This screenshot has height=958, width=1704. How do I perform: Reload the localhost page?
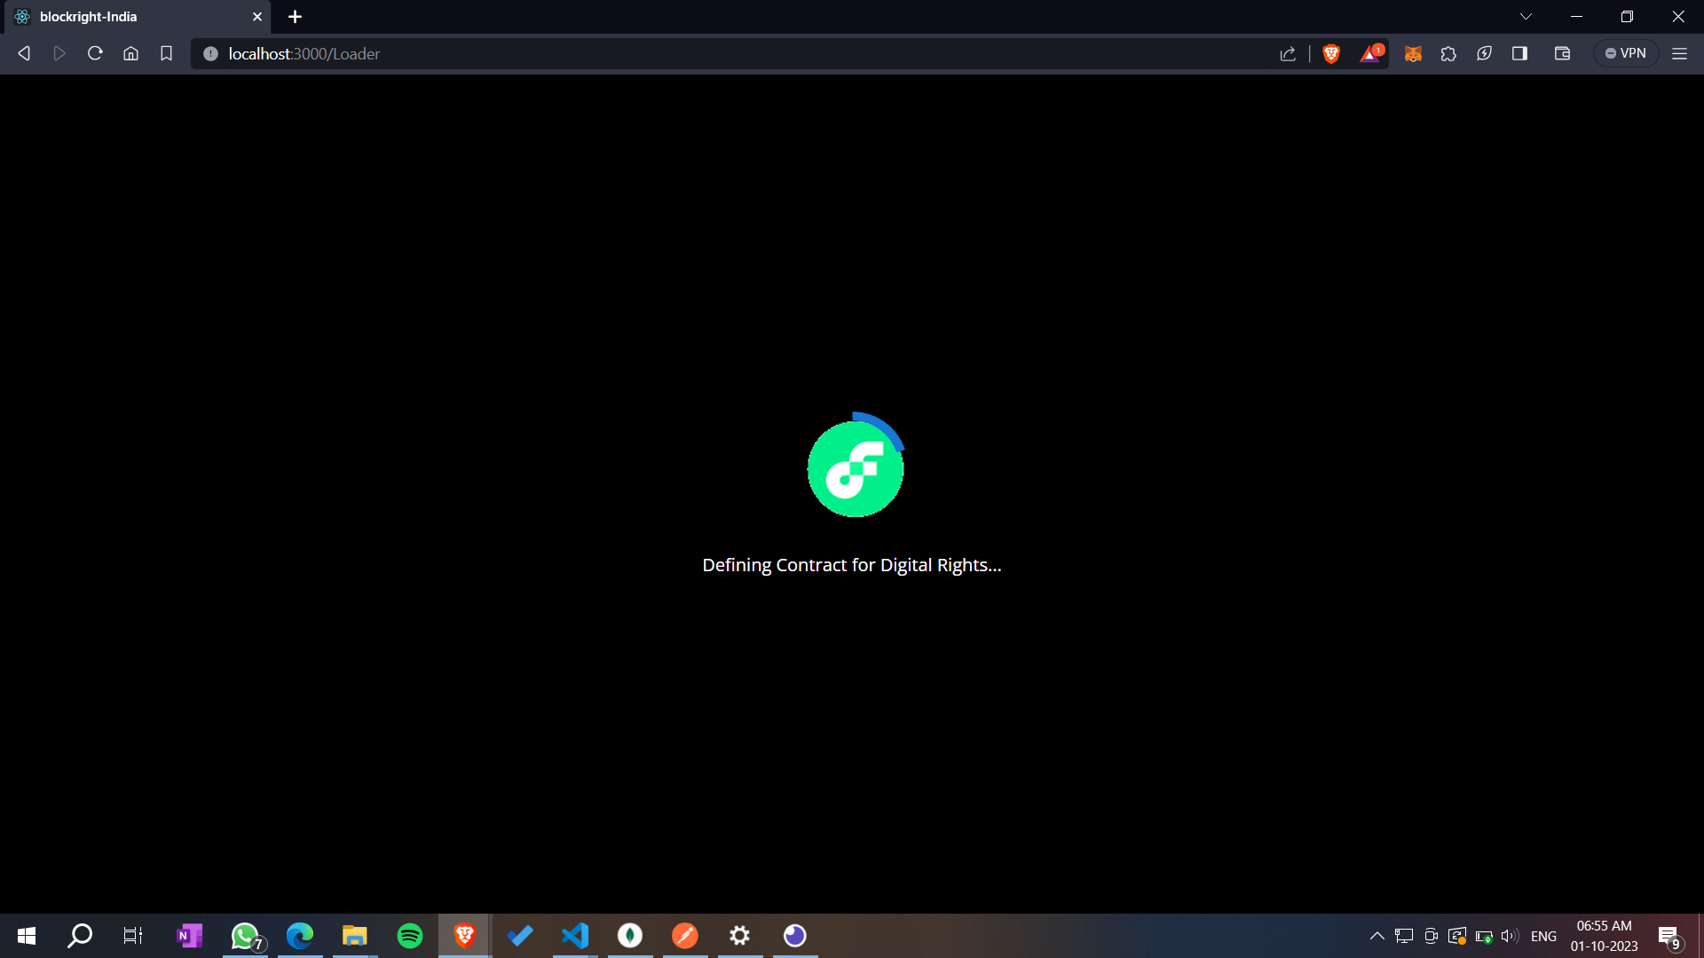point(95,54)
